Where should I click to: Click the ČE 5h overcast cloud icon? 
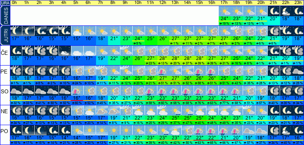point(77,51)
